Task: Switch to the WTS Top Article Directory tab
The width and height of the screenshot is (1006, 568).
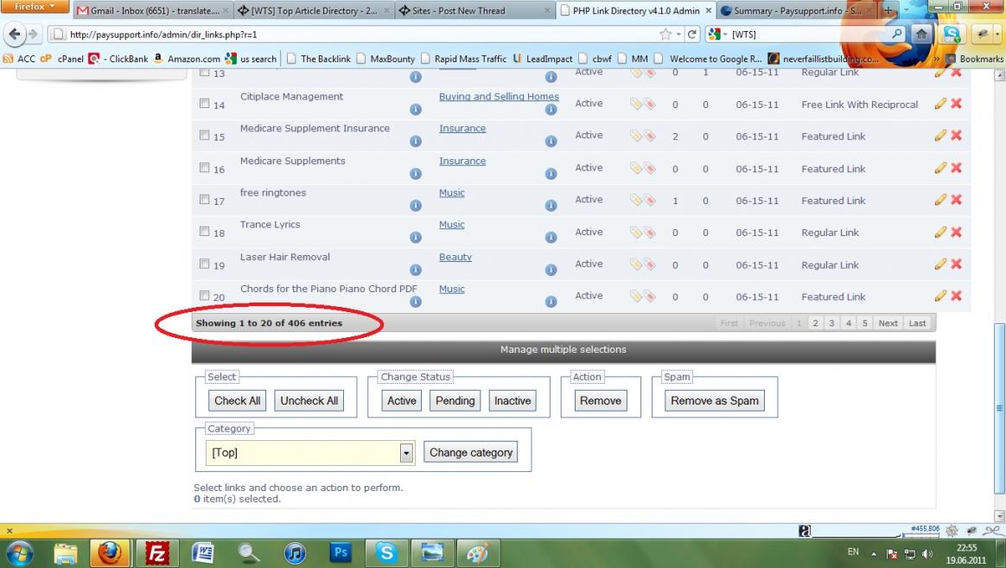Action: [315, 10]
